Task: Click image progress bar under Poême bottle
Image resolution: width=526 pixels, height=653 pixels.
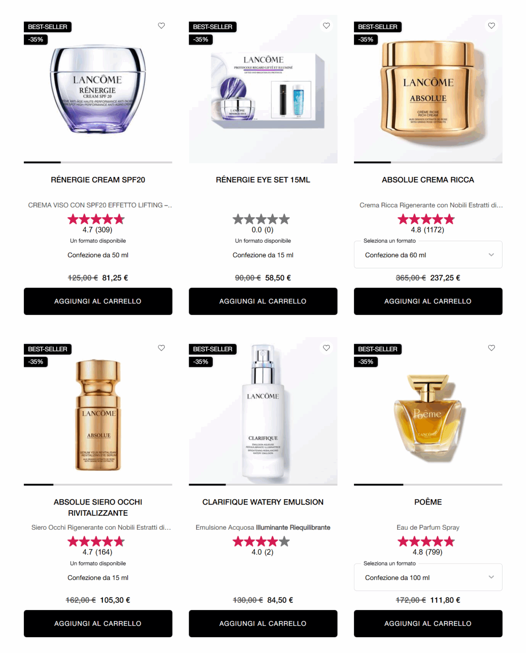Action: pos(428,485)
